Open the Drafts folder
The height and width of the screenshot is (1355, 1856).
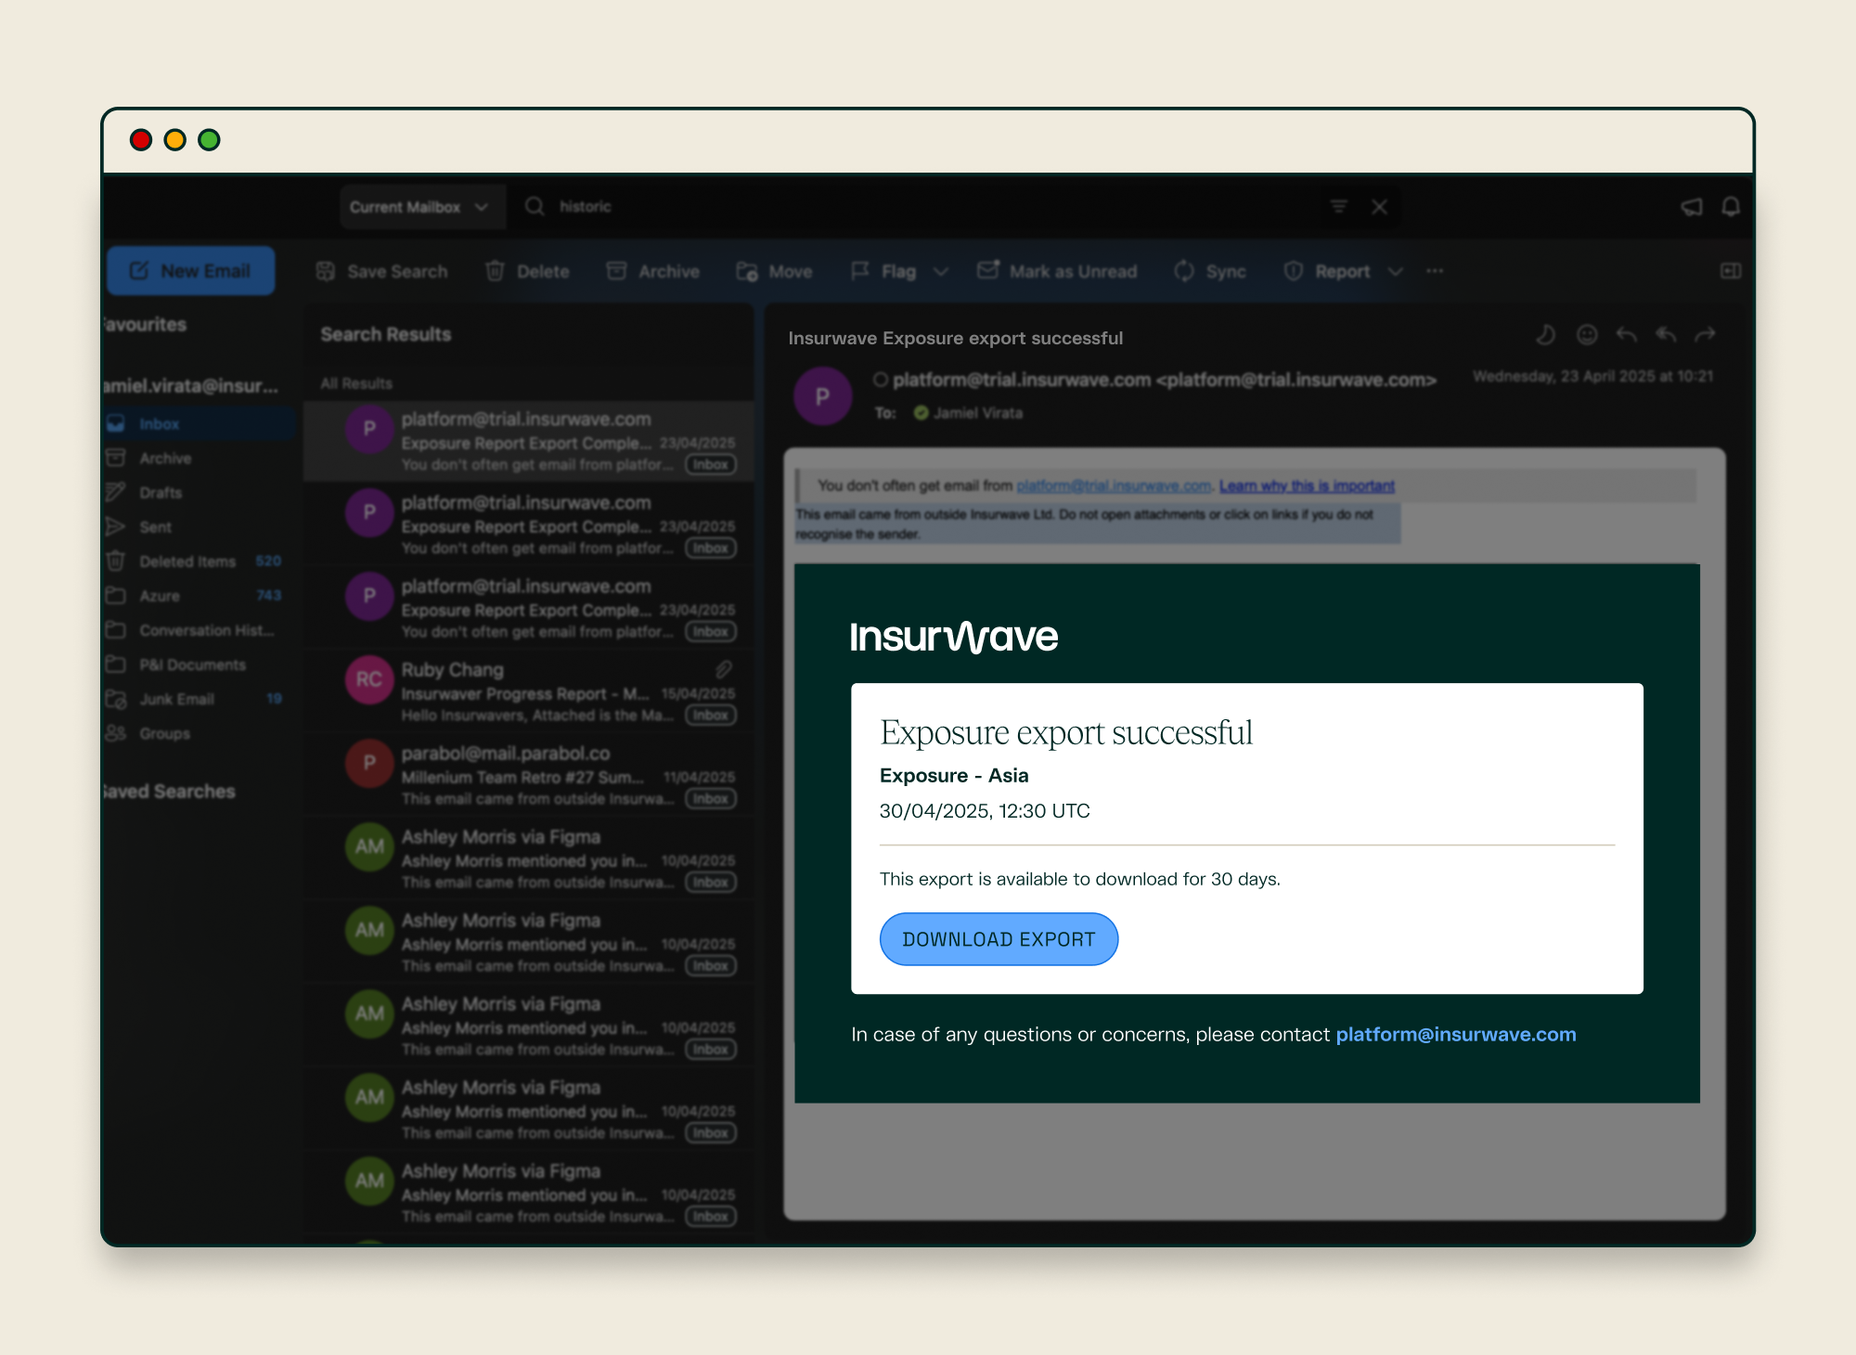pos(200,492)
